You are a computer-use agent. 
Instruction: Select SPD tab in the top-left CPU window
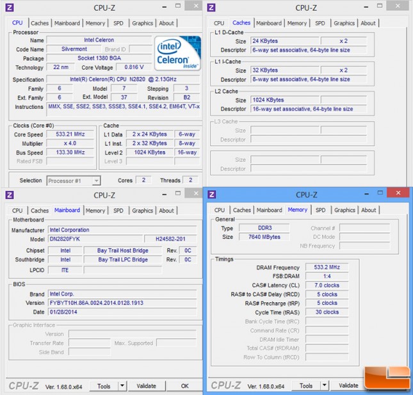pyautogui.click(x=118, y=23)
